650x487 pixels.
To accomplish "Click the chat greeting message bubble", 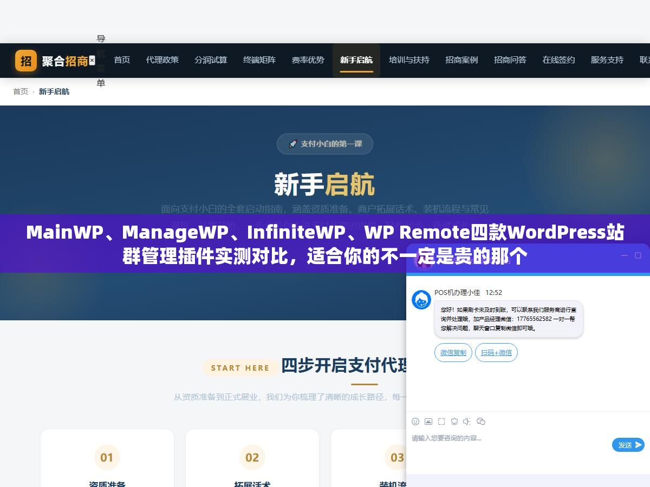I will (509, 319).
